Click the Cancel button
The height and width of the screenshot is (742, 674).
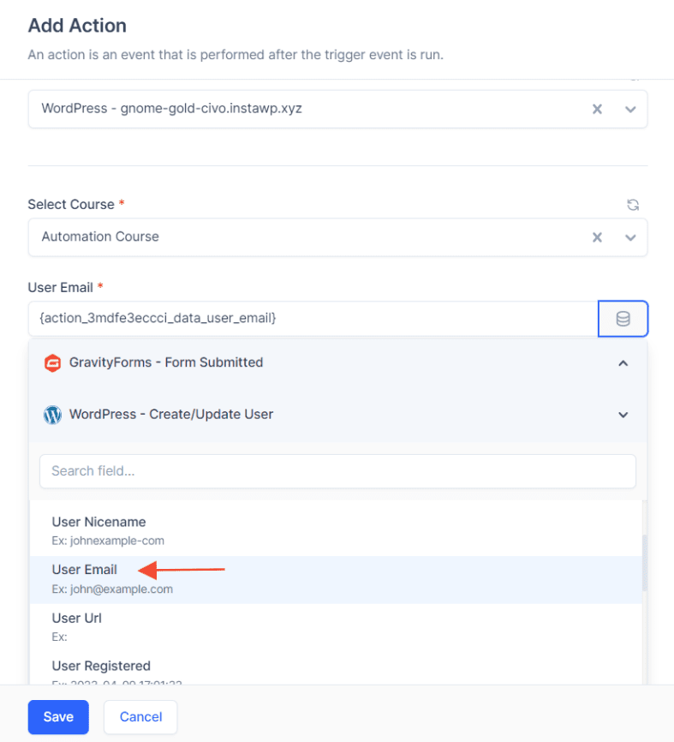[x=140, y=717]
